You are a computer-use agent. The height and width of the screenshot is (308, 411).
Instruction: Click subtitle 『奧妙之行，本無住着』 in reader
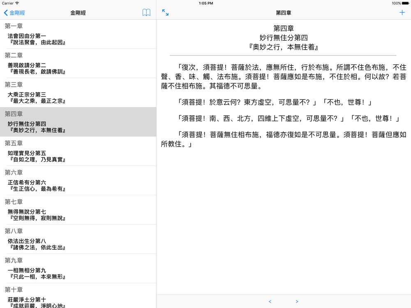[x=283, y=47]
